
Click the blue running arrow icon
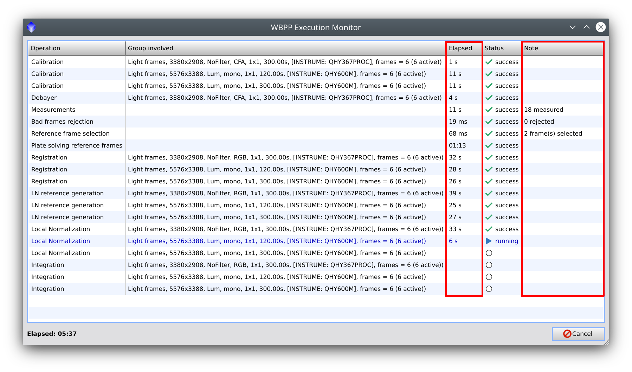click(x=489, y=241)
